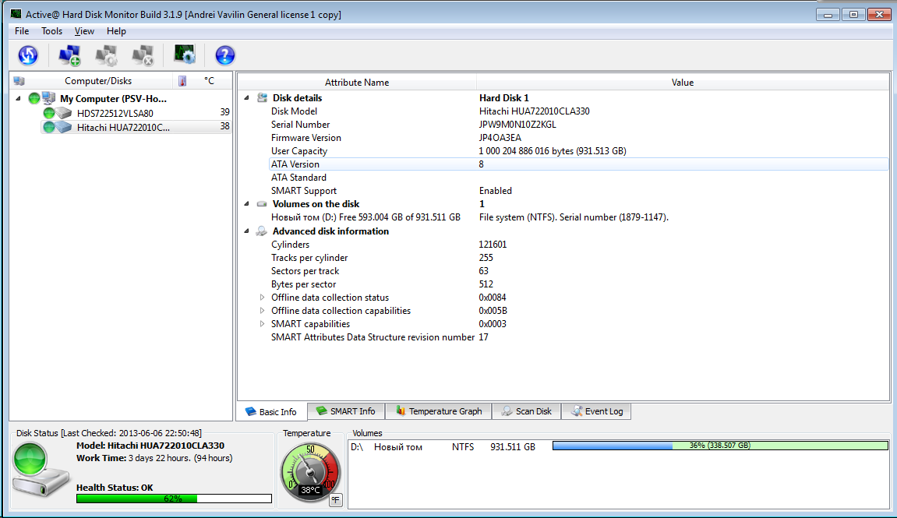Screen dimensions: 897x518
Task: Expand Offline data collection status row
Action: coord(262,298)
